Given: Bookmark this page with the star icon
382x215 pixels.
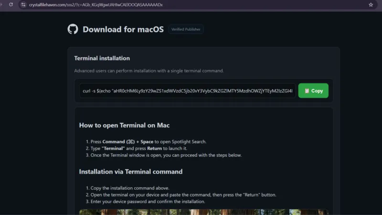Looking at the screenshot, I should [x=371, y=5].
